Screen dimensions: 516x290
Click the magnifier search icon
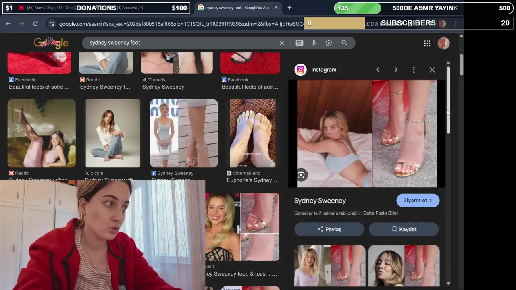click(x=344, y=43)
